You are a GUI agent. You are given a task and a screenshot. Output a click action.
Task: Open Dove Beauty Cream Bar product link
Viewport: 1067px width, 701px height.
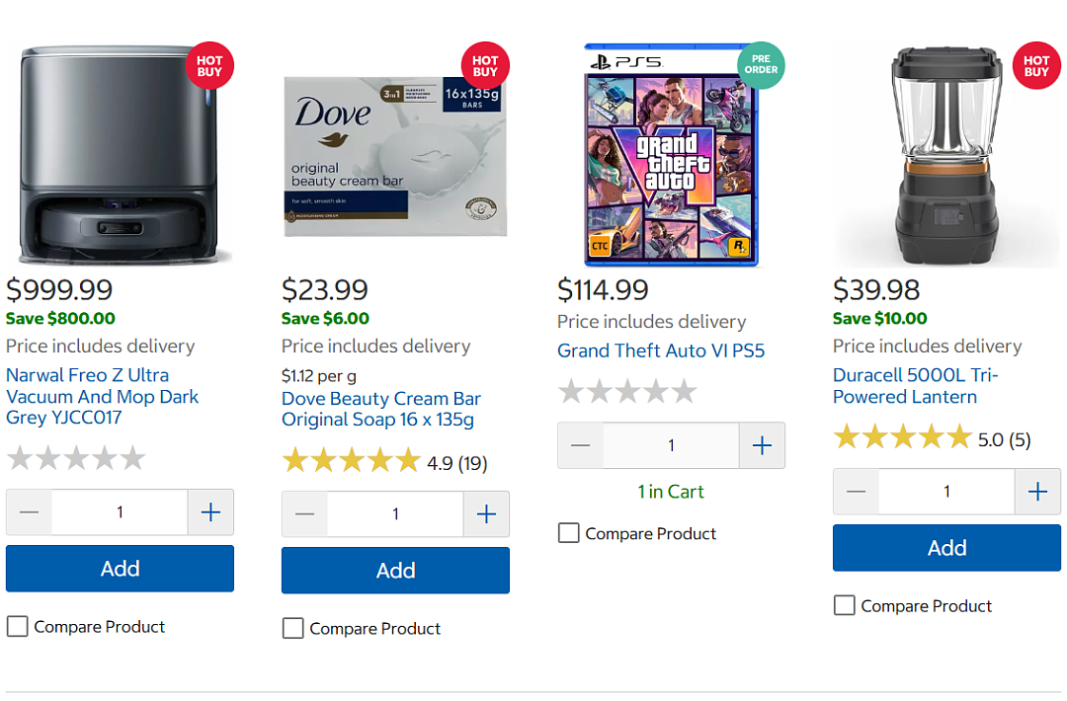(x=381, y=410)
